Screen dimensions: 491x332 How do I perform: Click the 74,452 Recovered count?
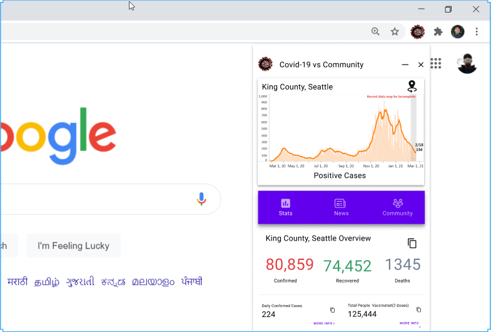(347, 266)
